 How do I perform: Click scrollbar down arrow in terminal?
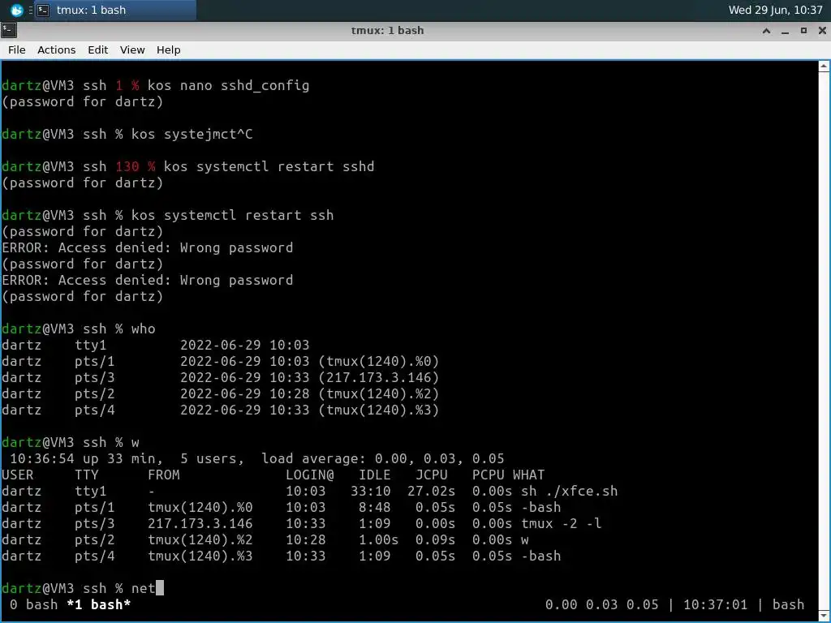coord(824,617)
